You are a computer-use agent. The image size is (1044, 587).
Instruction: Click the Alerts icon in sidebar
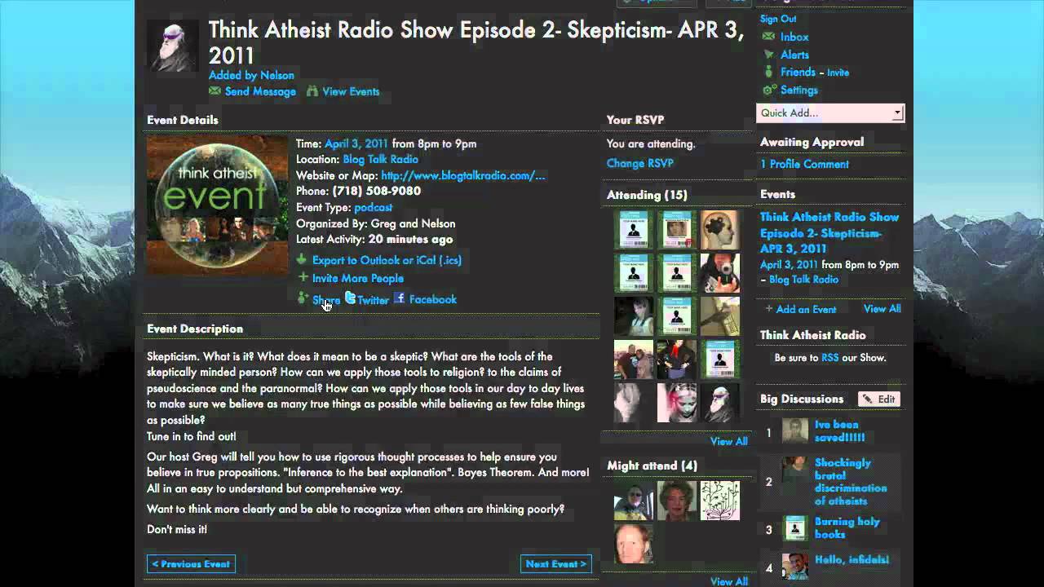pos(768,55)
